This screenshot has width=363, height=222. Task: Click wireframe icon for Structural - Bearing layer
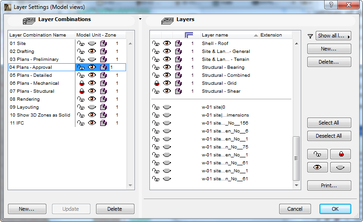click(178, 67)
